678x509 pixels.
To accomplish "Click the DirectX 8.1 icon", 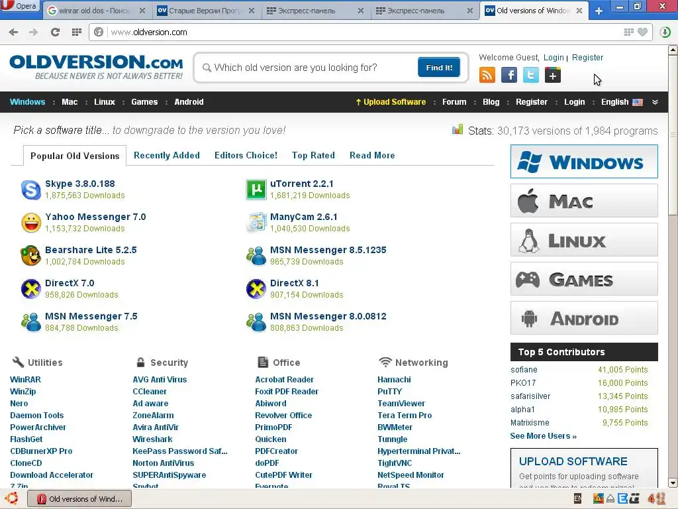I will pos(256,289).
